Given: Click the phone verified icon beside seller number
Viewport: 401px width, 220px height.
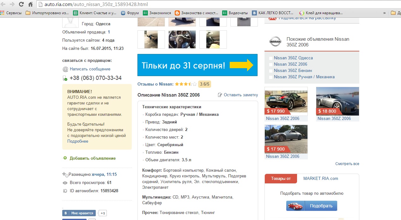Looking at the screenshot, I should point(65,78).
